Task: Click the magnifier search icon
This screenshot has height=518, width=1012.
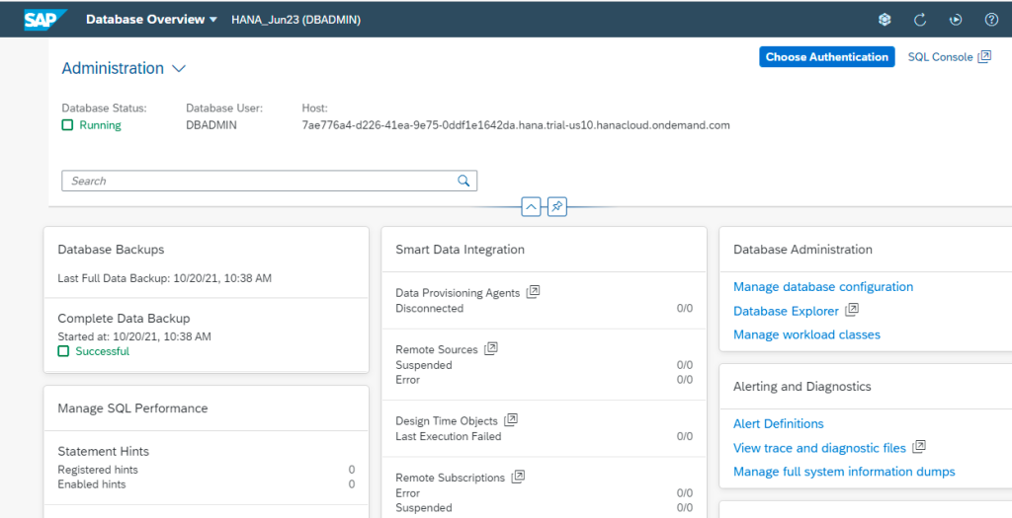Action: pyautogui.click(x=464, y=181)
